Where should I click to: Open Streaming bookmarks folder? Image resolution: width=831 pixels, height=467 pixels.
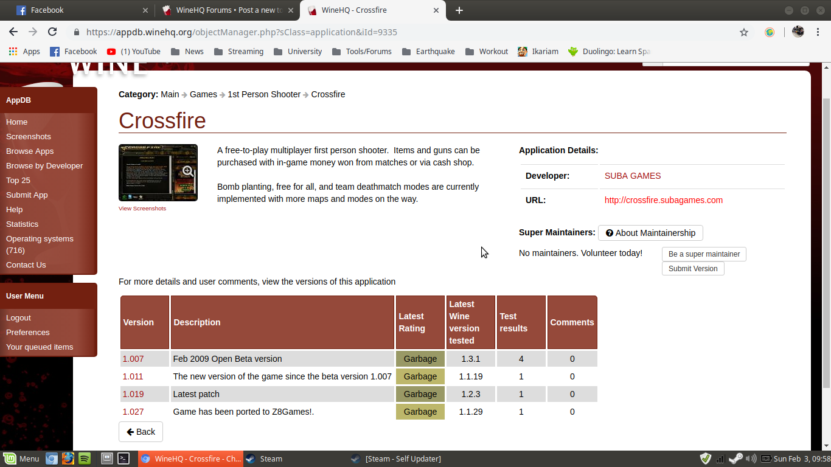(238, 52)
